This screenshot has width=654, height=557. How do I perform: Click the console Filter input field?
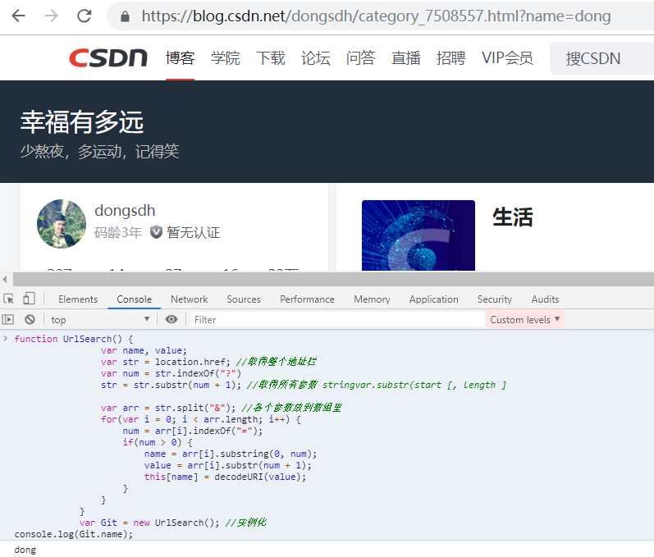(x=337, y=319)
